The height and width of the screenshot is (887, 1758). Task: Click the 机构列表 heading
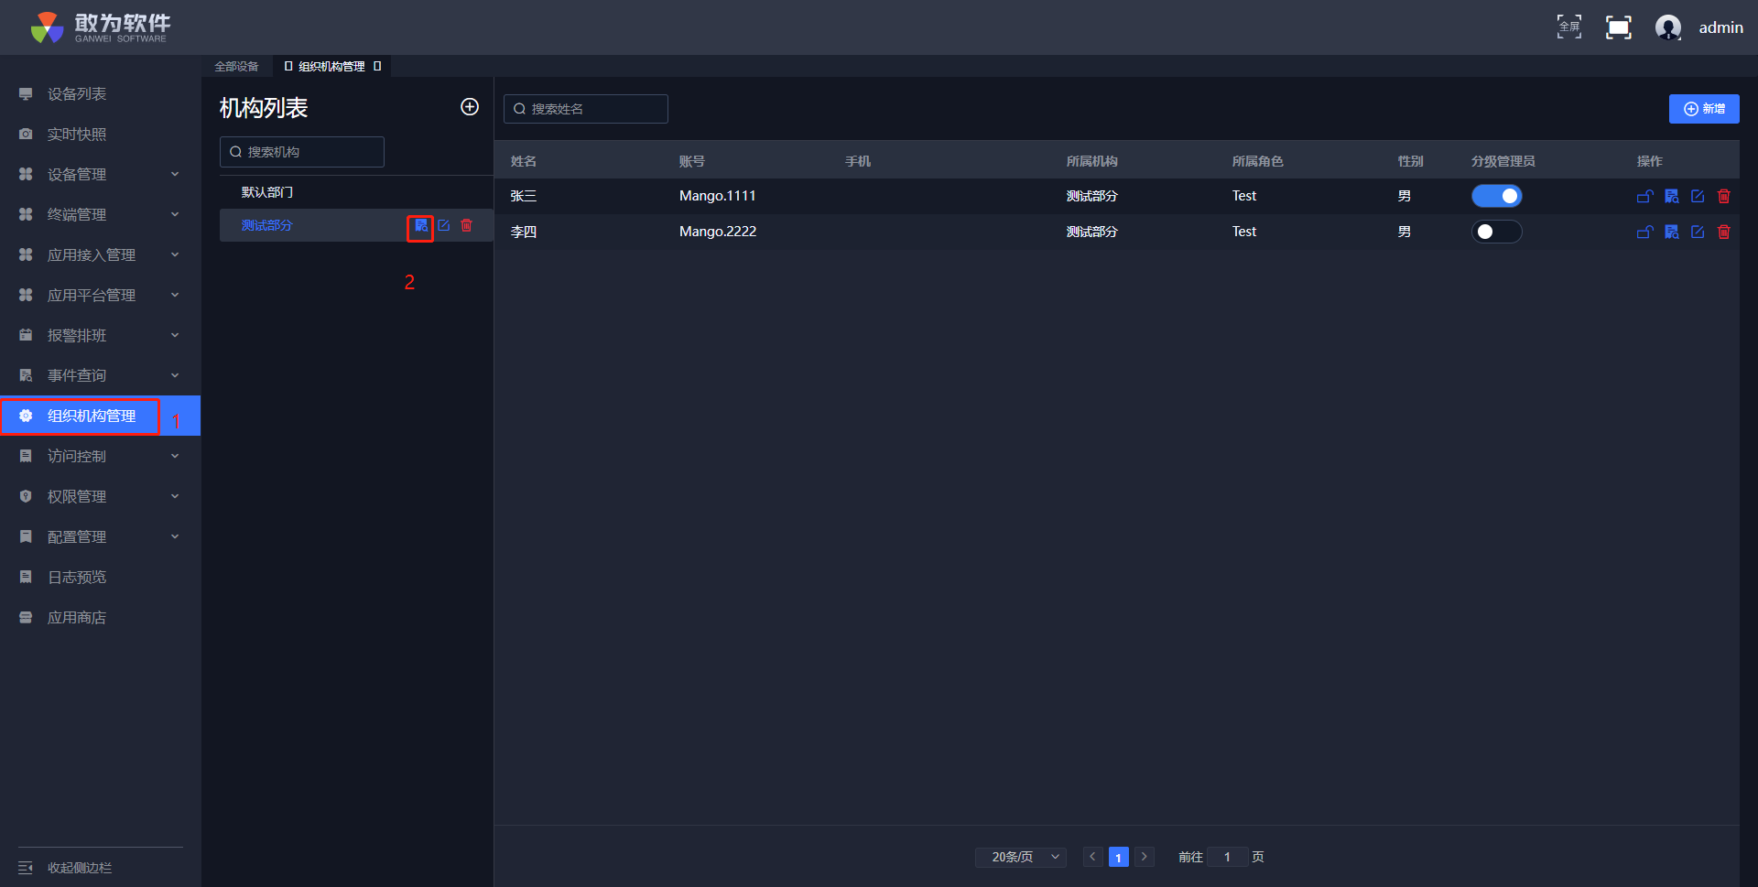click(x=264, y=108)
